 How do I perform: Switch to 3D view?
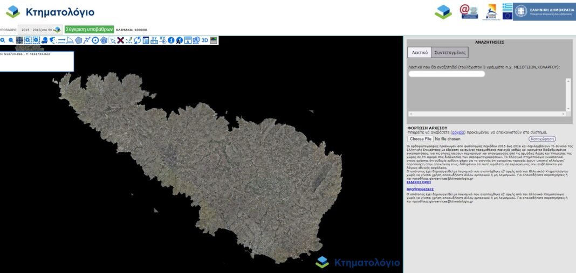tap(205, 40)
